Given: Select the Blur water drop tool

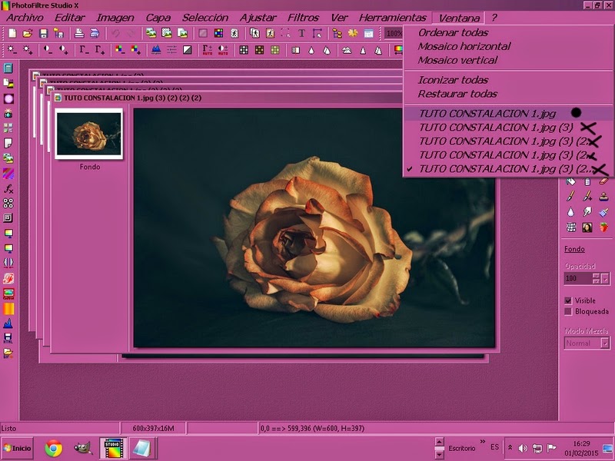Looking at the screenshot, I should coord(570,212).
